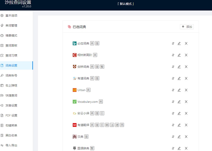
Task: Open edit options for 有道词典
Action: click(x=179, y=78)
